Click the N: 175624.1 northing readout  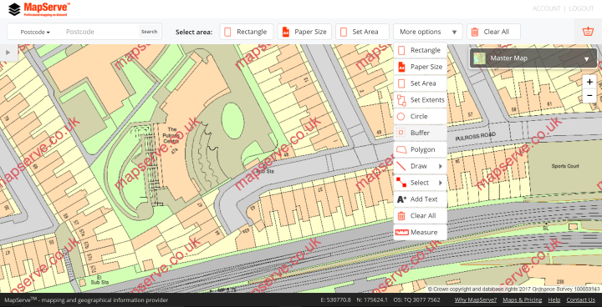[x=372, y=299]
